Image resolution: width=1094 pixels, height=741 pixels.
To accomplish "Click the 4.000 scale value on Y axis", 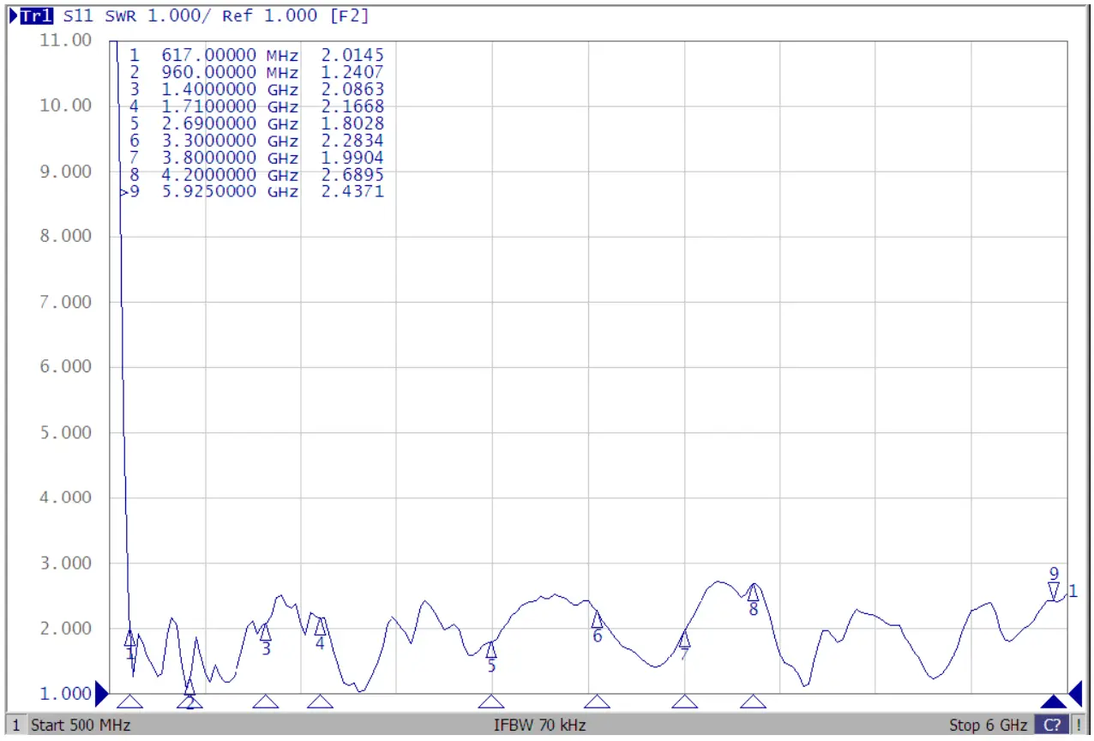I will (66, 497).
